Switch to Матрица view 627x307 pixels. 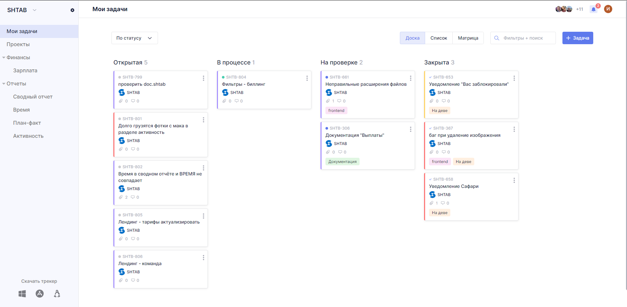[x=468, y=38]
